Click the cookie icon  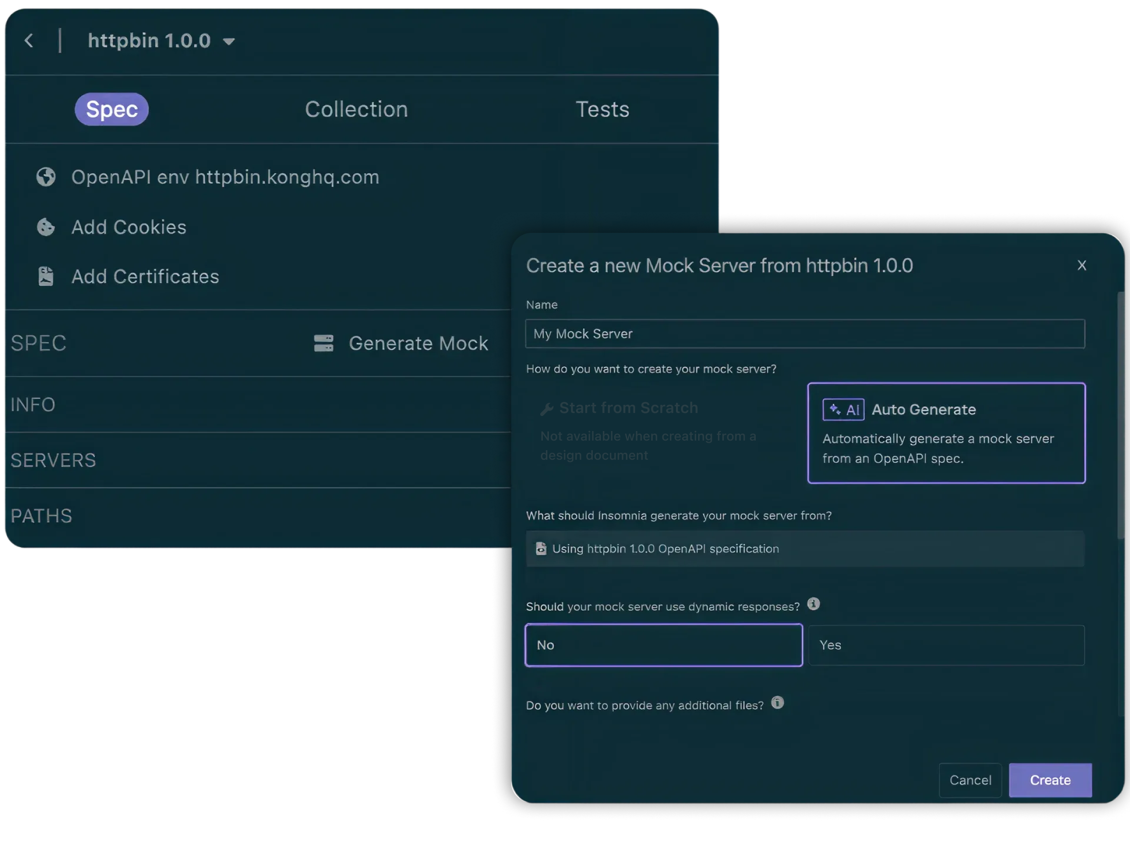(x=46, y=227)
